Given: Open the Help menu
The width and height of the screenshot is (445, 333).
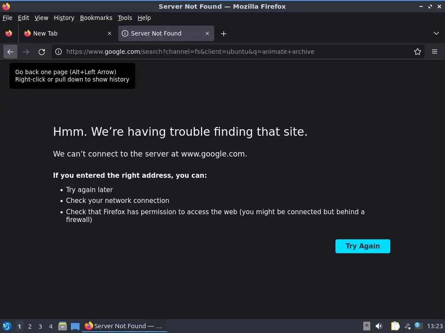Looking at the screenshot, I should (x=144, y=18).
